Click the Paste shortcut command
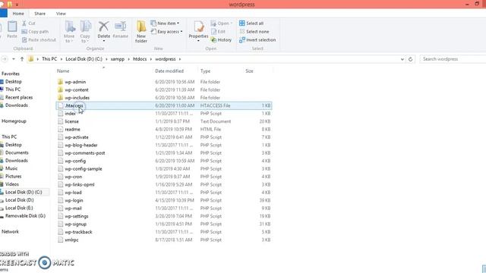The width and height of the screenshot is (486, 273). coord(39,40)
